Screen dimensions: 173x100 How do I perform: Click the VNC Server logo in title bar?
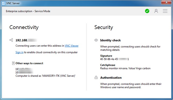pos(4,3)
